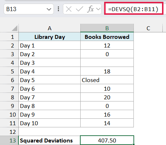Viewport: 166px width, 145px height.
Task: Open the Insert Function fx button
Action: [x=91, y=9]
